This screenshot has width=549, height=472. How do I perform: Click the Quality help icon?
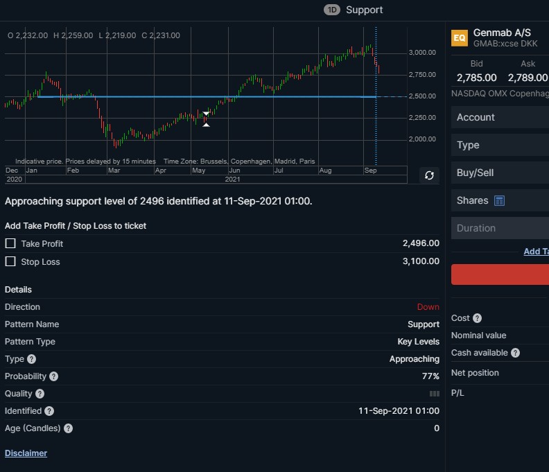tap(40, 394)
